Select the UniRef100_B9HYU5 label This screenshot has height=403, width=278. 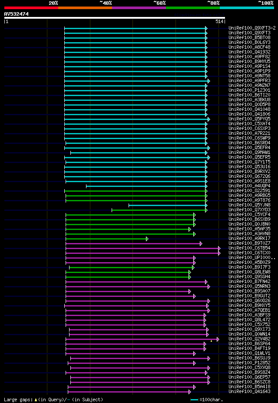pos(249,62)
